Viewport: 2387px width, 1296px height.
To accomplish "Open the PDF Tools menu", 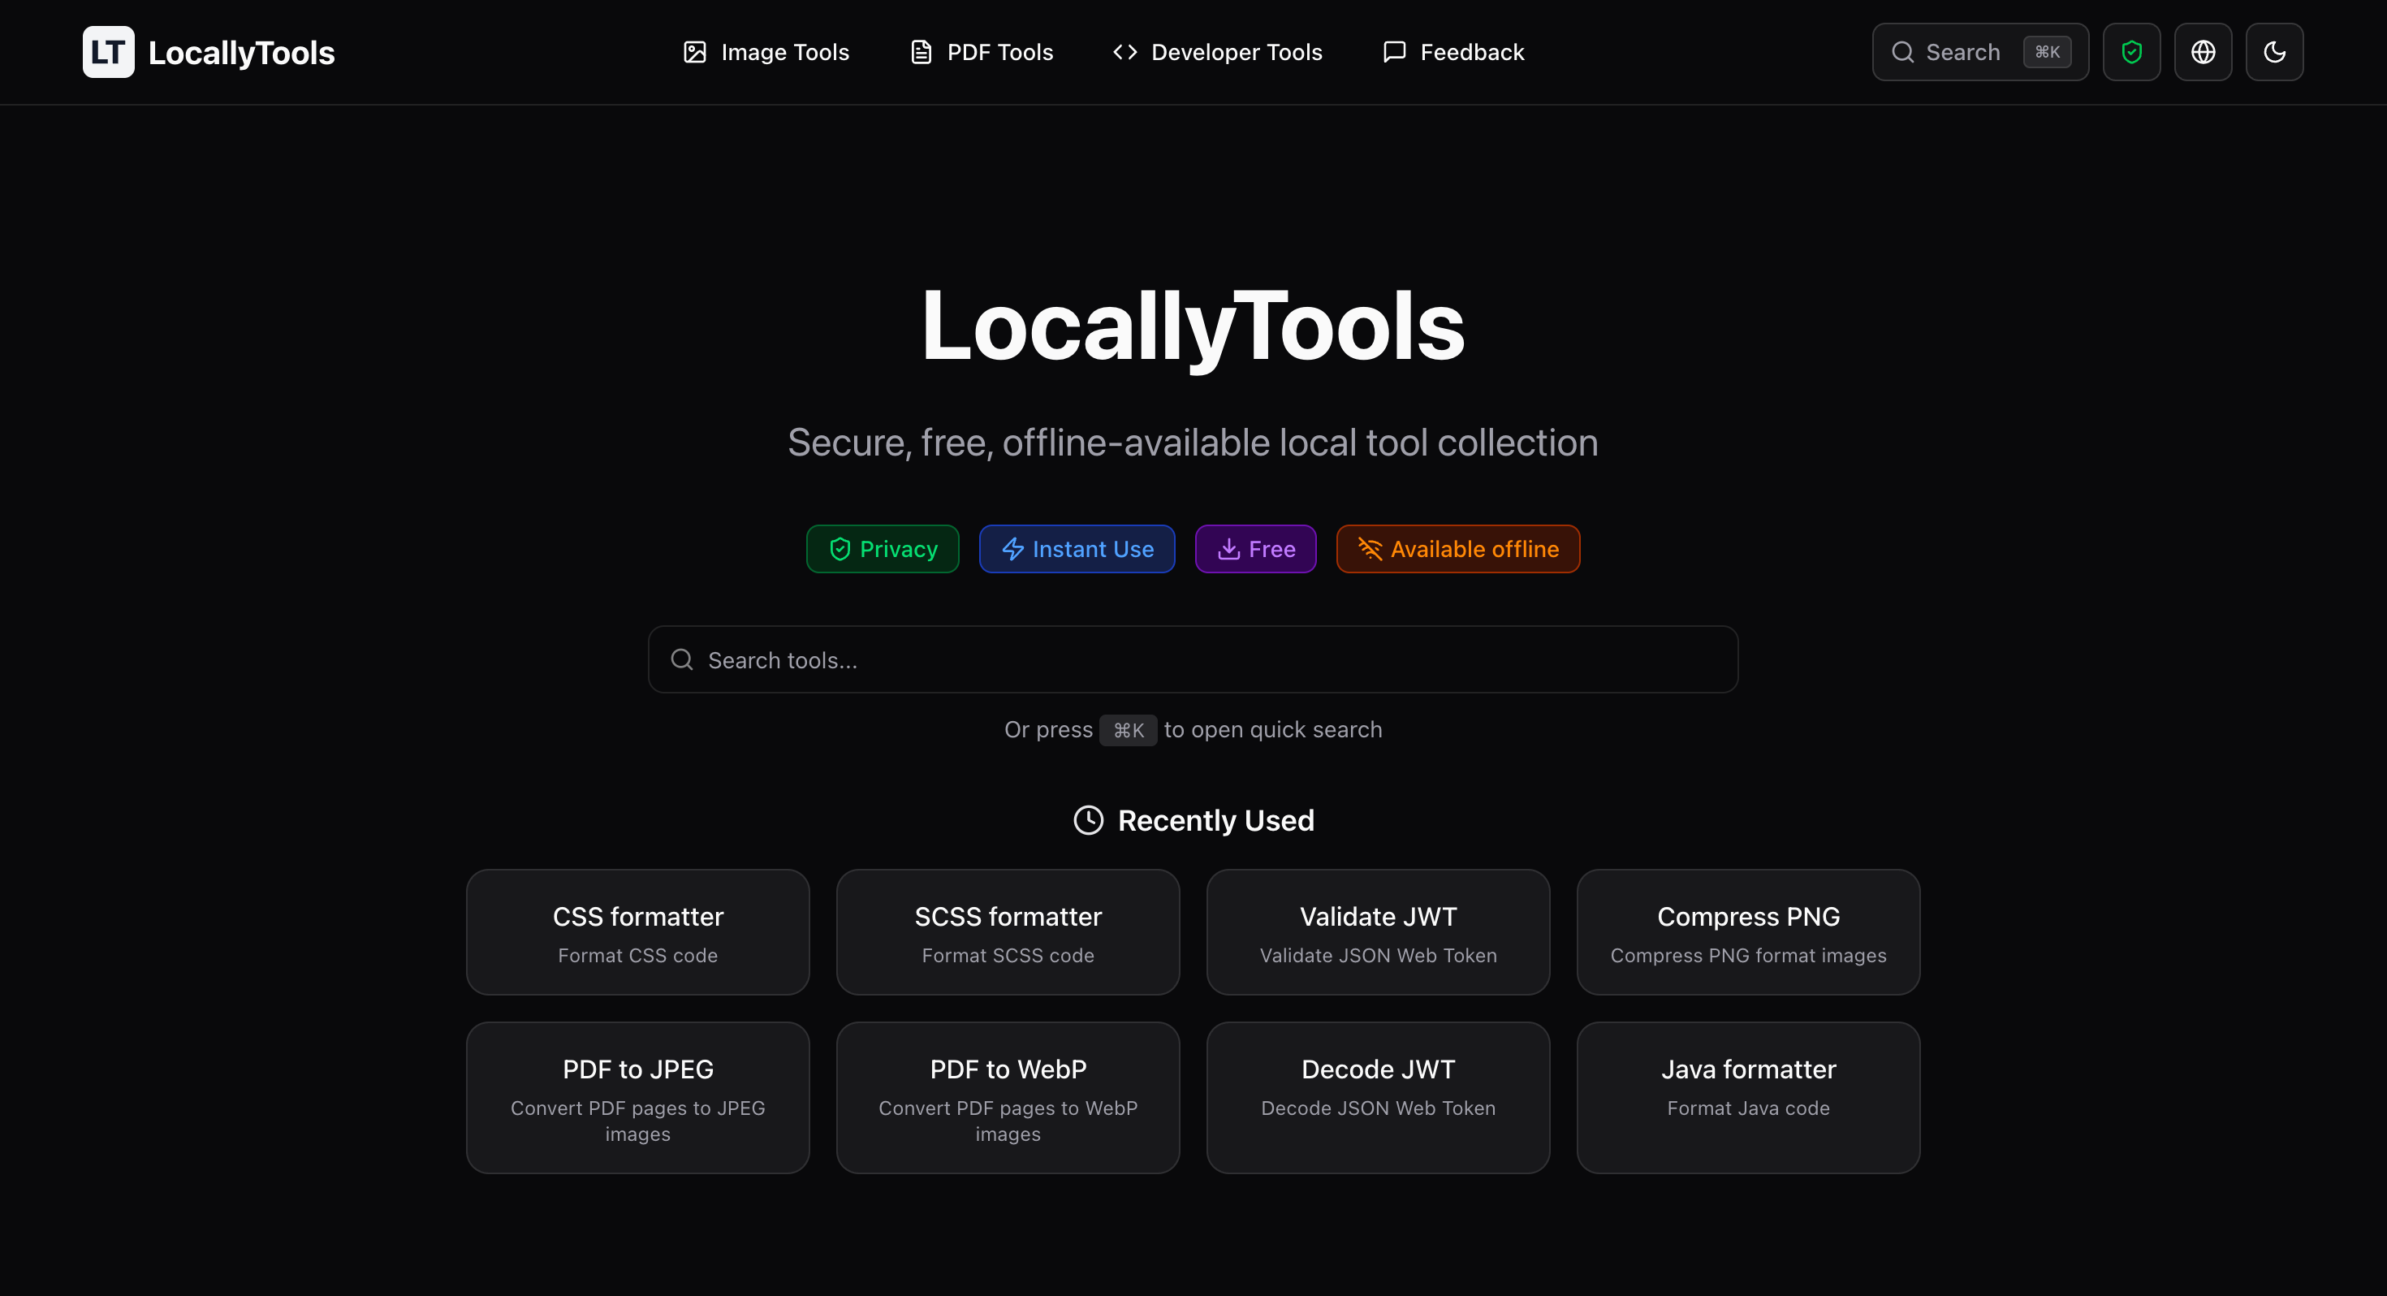I will [x=982, y=52].
